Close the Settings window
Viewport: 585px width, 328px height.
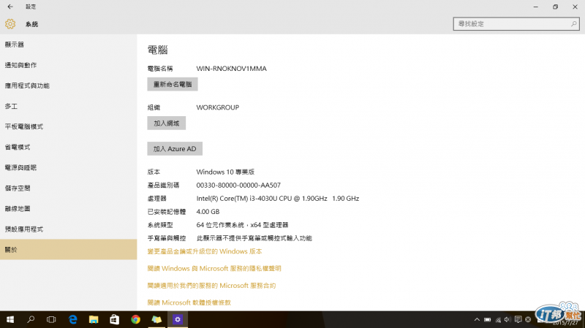click(575, 7)
